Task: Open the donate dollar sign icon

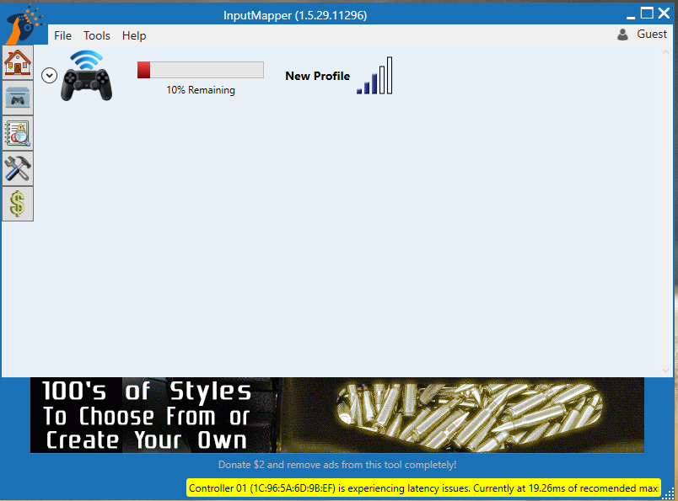Action: [18, 204]
